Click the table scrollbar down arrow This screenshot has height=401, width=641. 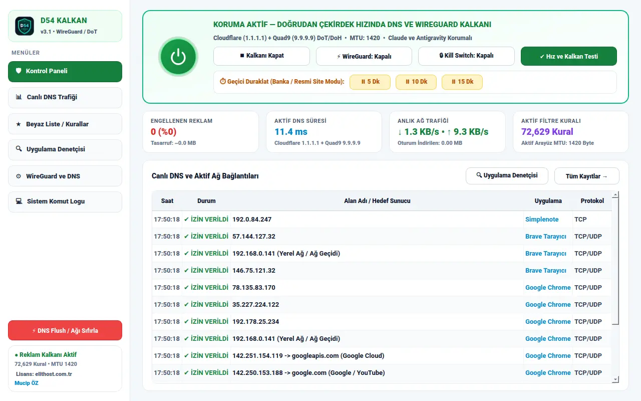point(615,380)
